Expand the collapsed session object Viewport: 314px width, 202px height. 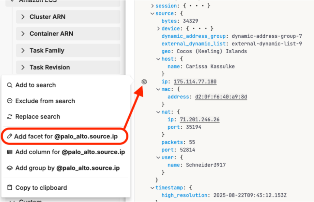(x=152, y=6)
